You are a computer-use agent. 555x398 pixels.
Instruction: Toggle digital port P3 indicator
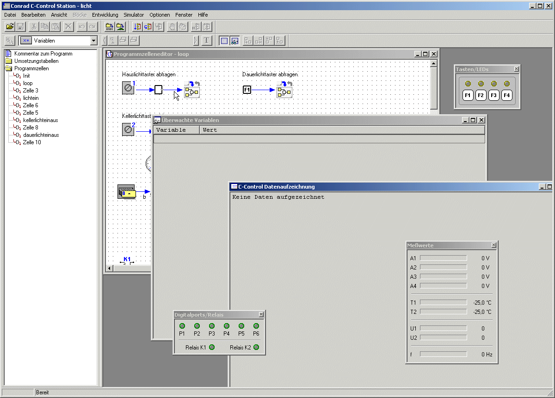212,326
